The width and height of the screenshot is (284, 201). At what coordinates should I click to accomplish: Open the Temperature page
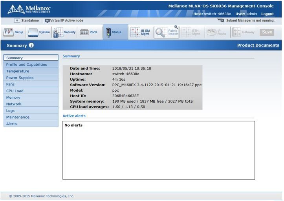point(31,71)
